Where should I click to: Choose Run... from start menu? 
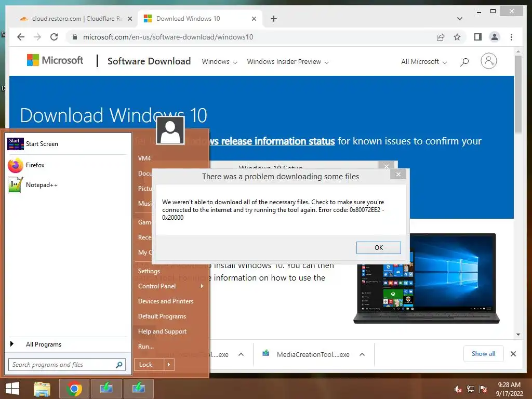pos(146,347)
